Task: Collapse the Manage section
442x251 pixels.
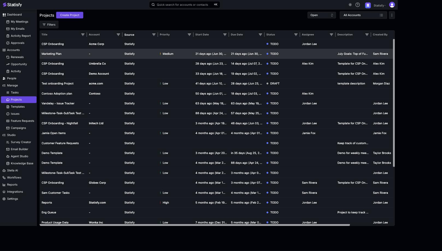Action: [x=12, y=85]
